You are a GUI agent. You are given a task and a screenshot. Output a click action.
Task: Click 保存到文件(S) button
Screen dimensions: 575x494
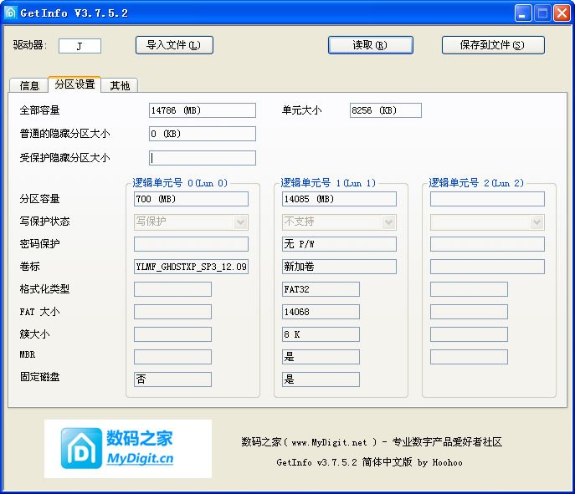point(492,45)
